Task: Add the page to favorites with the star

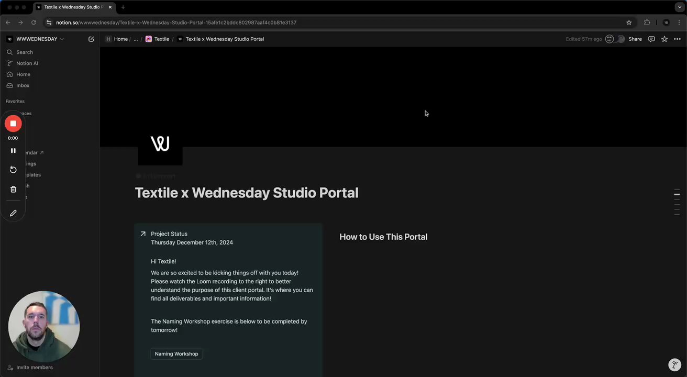Action: pyautogui.click(x=664, y=39)
